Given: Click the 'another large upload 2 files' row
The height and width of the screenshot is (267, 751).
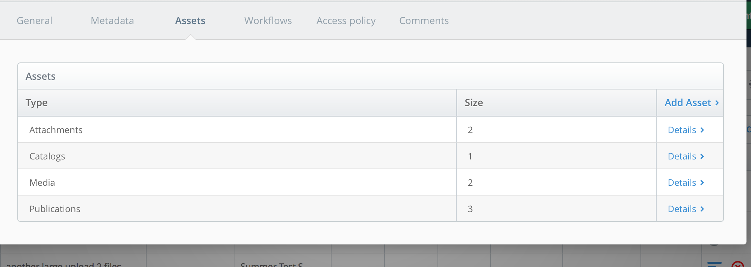Looking at the screenshot, I should (x=64, y=264).
